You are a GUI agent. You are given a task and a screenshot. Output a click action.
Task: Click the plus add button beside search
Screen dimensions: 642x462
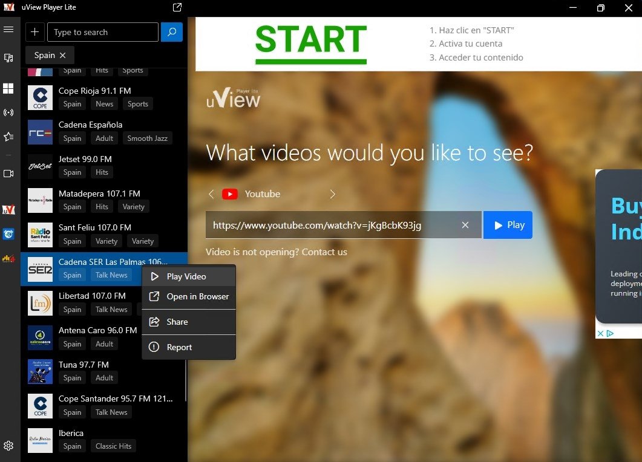35,32
